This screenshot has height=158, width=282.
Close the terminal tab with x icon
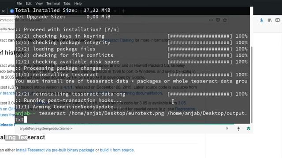click(227, 129)
